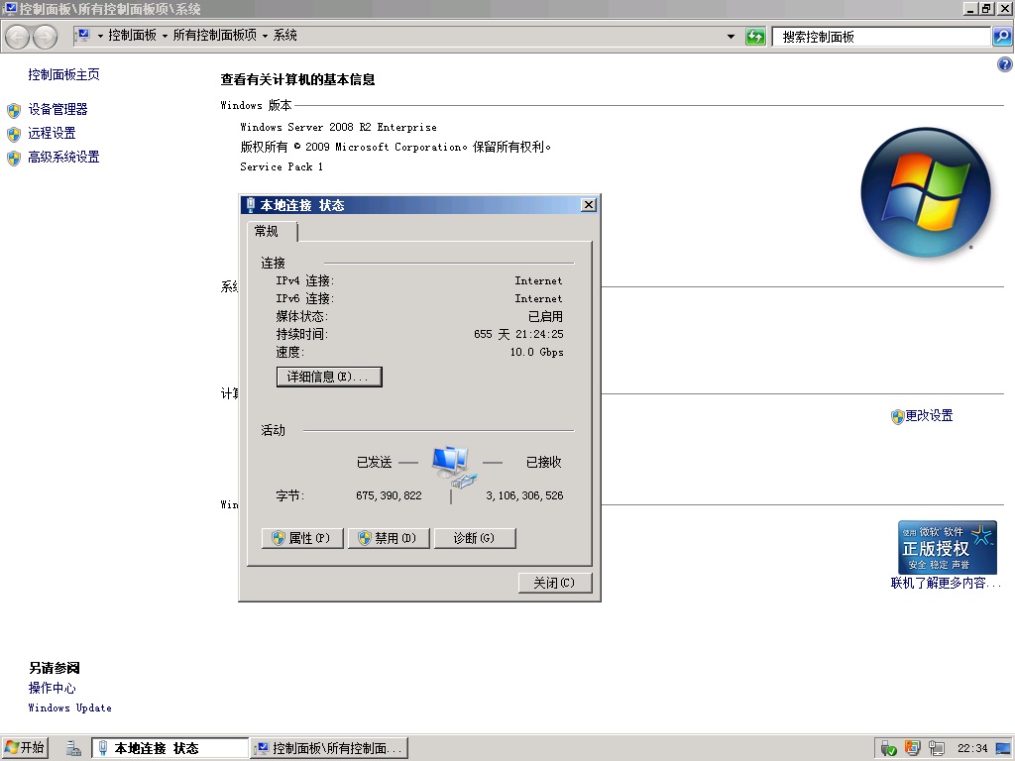Click the magnifier search icon
Viewport: 1015px width, 761px height.
pyautogui.click(x=1002, y=37)
